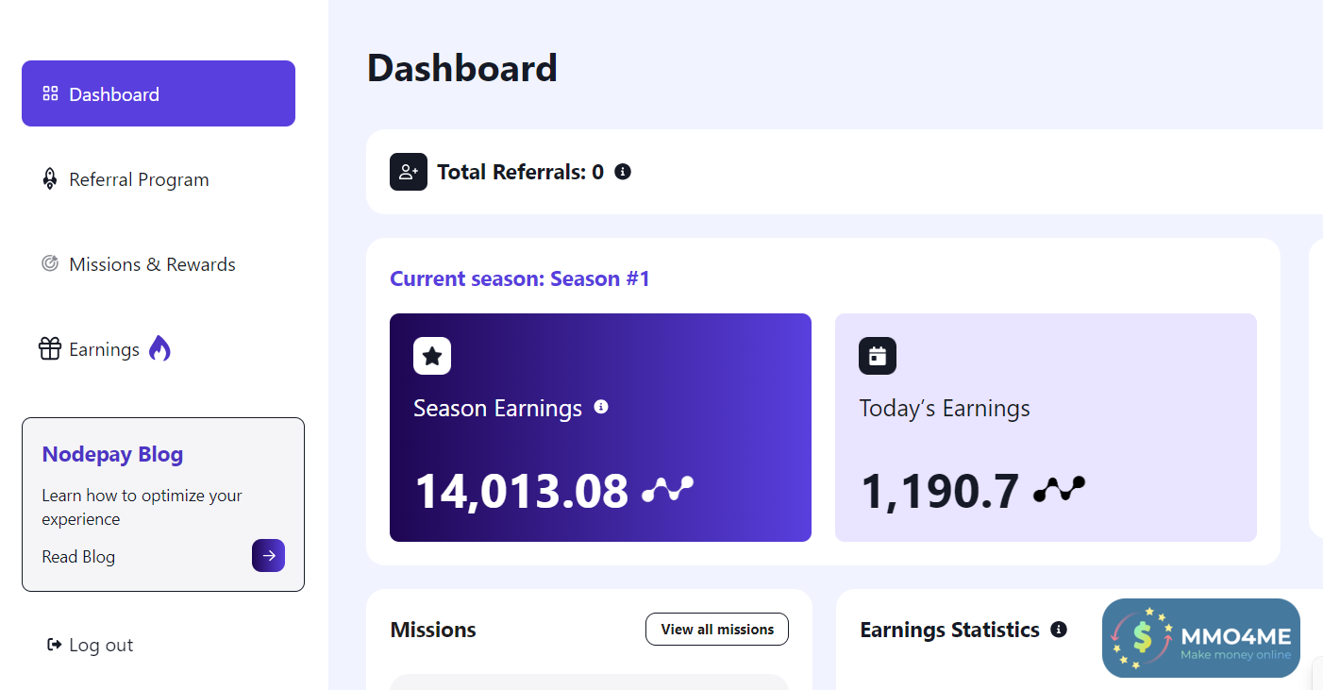
Task: Click the info icon beside Season Earnings
Action: coord(601,407)
